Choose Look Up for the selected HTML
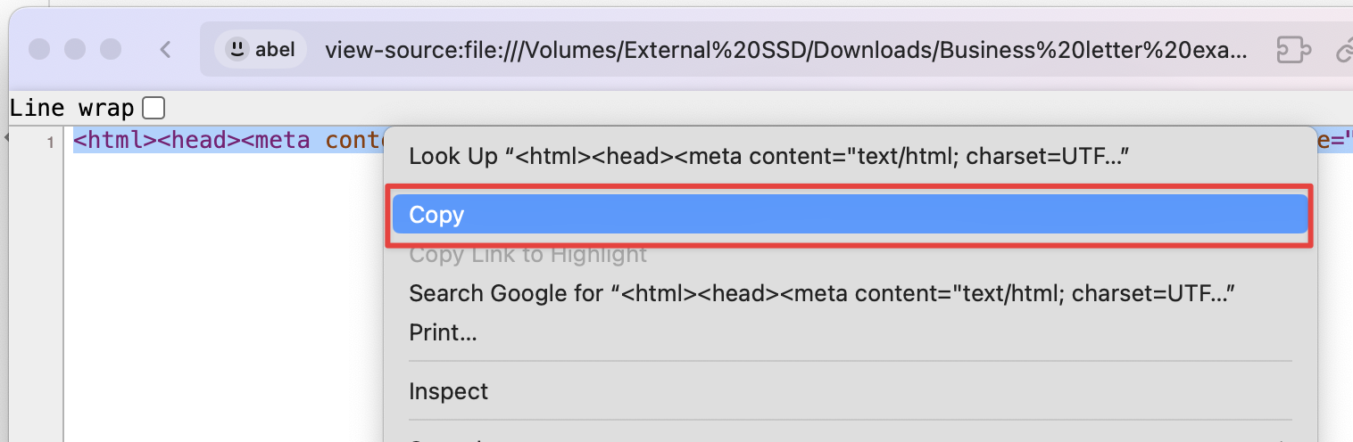This screenshot has width=1353, height=442. click(769, 157)
